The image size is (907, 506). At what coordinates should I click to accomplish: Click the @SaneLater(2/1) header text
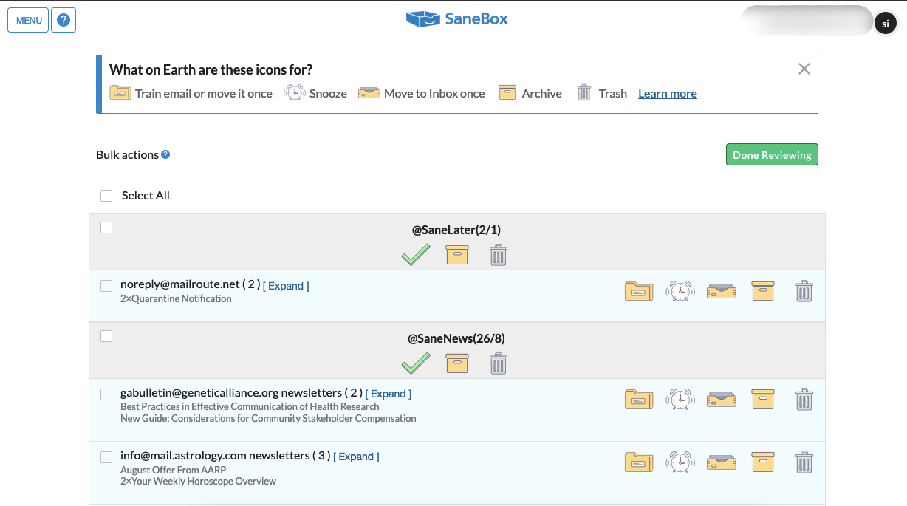coord(456,230)
